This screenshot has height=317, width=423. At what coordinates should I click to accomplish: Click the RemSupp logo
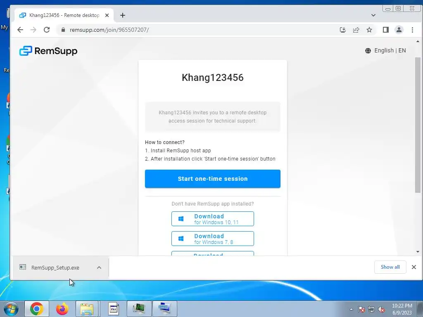click(48, 51)
